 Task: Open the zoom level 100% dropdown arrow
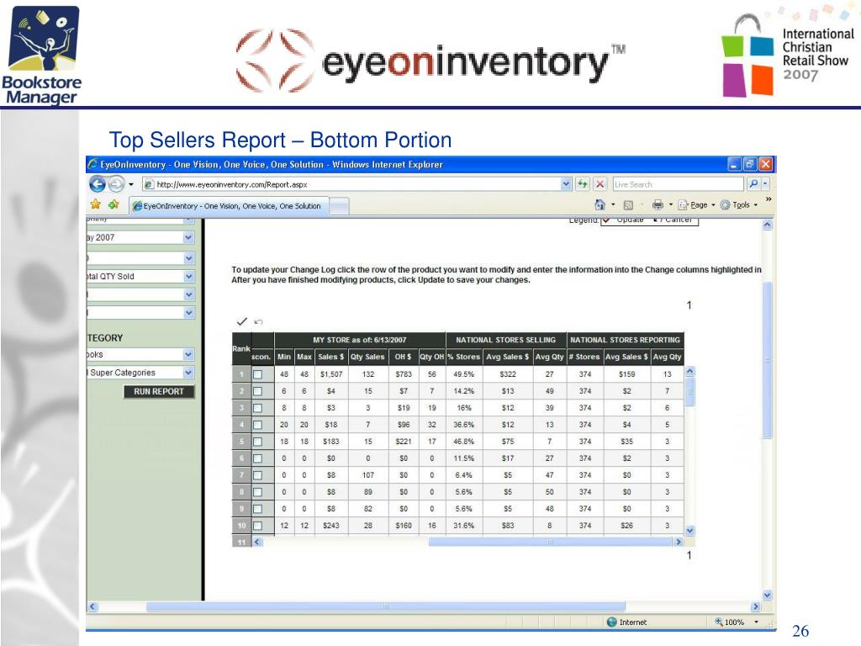757,622
